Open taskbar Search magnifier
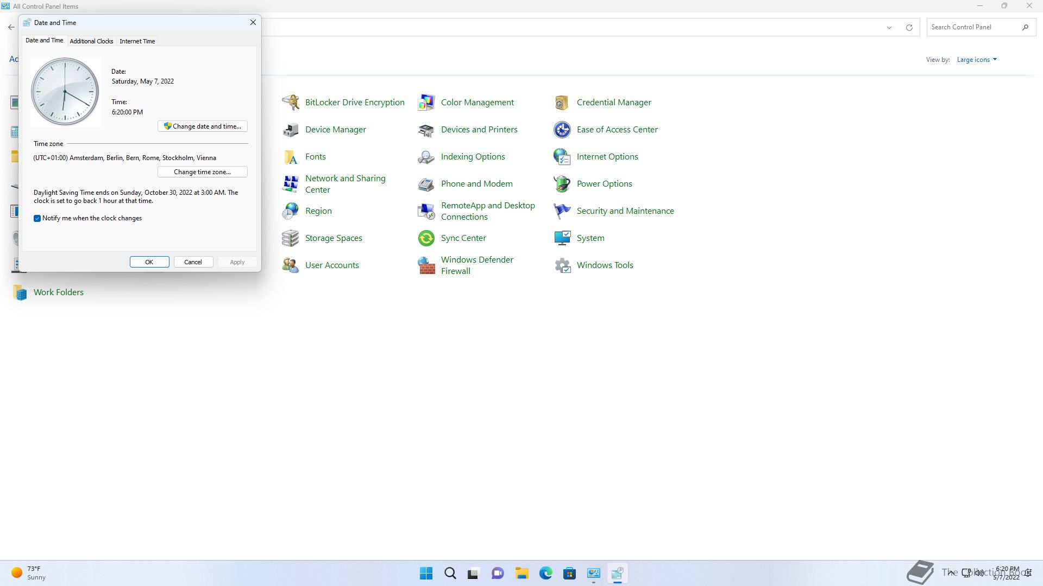The width and height of the screenshot is (1043, 586). coord(450,574)
